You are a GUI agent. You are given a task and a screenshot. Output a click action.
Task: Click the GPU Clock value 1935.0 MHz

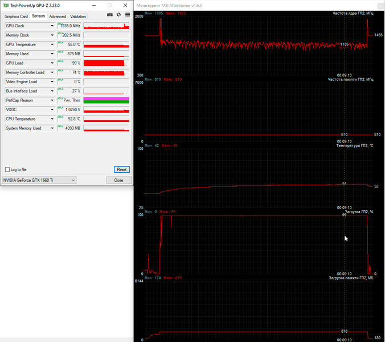(x=69, y=26)
